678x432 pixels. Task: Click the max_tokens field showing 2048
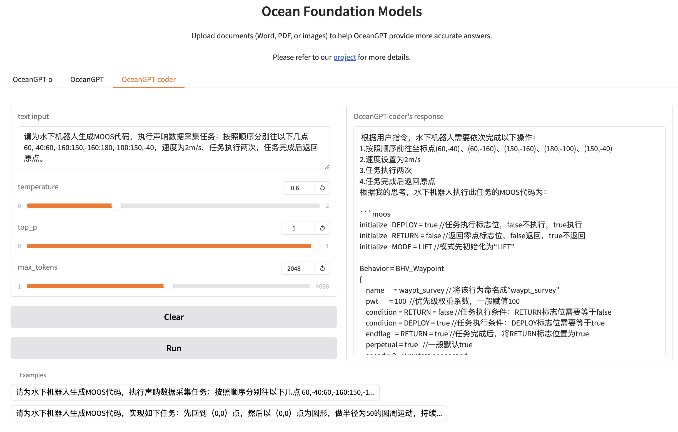coord(298,268)
